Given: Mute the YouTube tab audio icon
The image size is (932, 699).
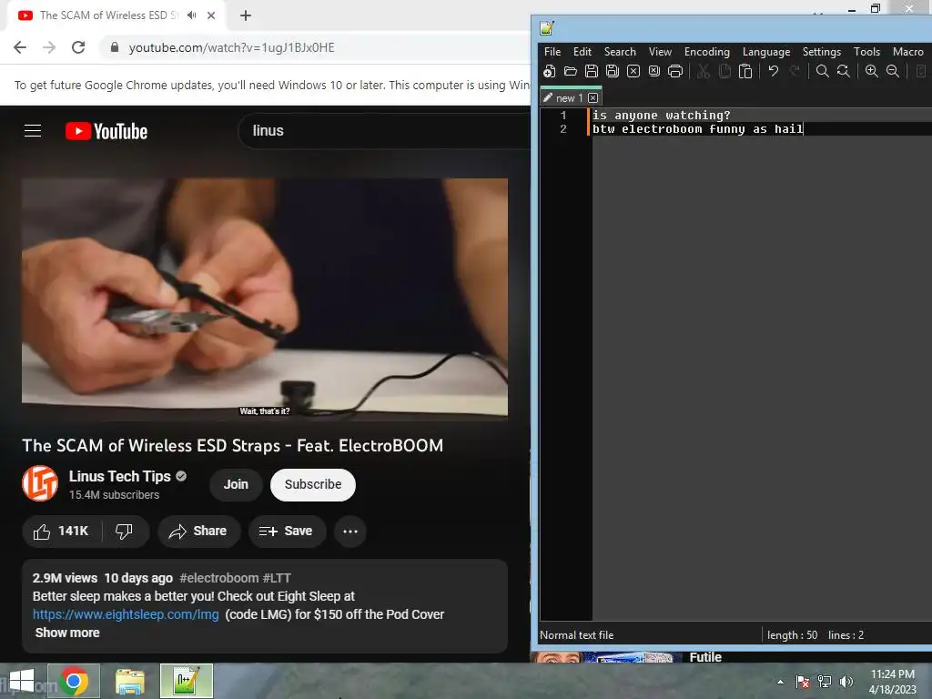Looking at the screenshot, I should [191, 15].
